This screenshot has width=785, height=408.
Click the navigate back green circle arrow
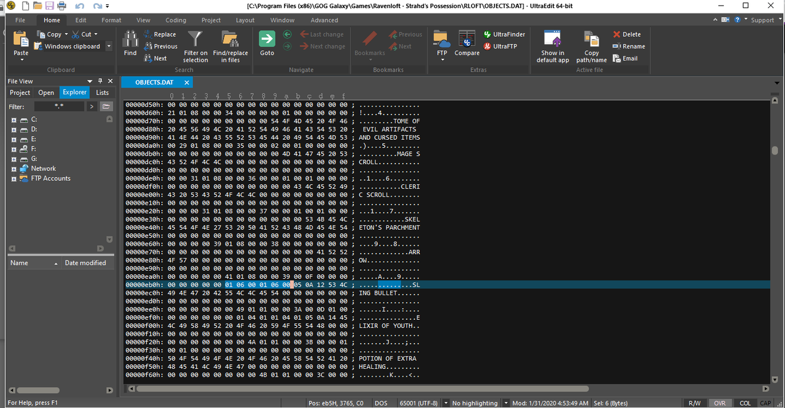point(287,34)
